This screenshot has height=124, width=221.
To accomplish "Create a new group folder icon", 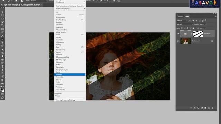I will tap(205, 108).
